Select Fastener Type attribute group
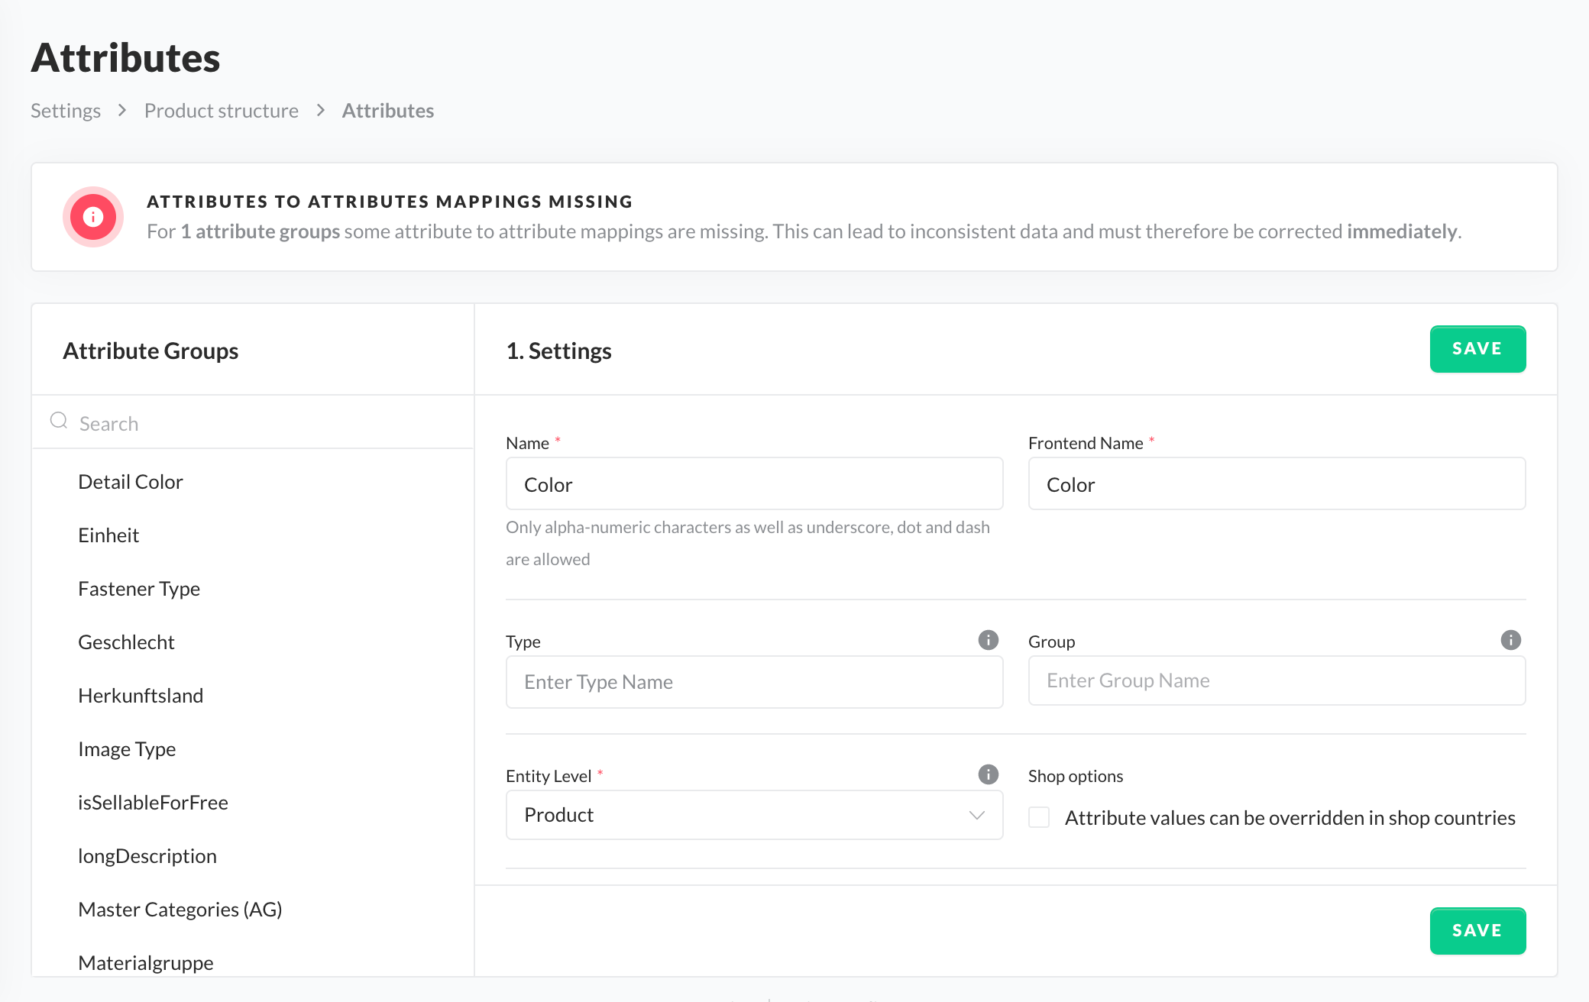Image resolution: width=1589 pixels, height=1002 pixels. (x=139, y=589)
